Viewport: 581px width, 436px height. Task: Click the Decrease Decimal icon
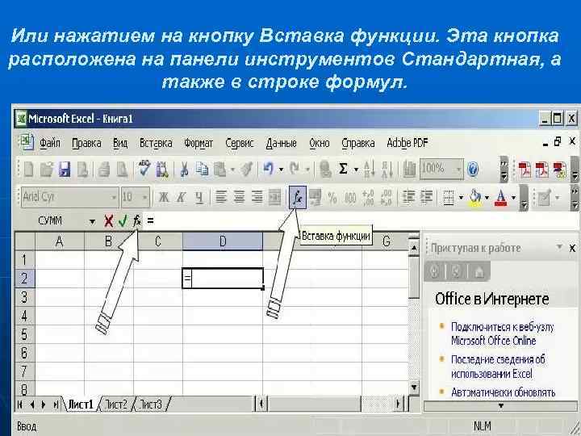click(x=386, y=198)
